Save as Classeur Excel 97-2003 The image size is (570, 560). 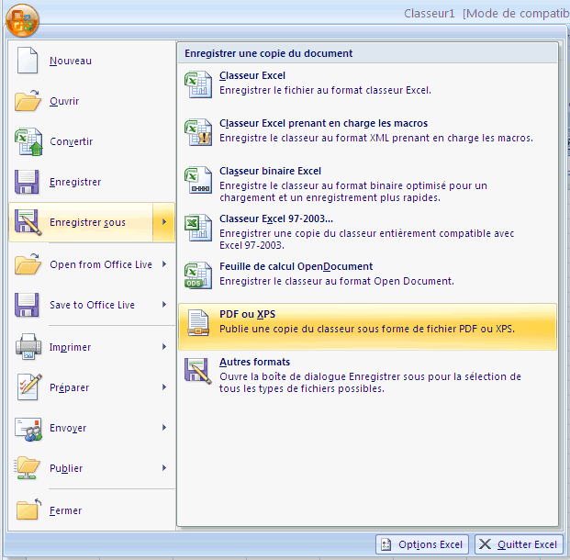click(x=367, y=231)
